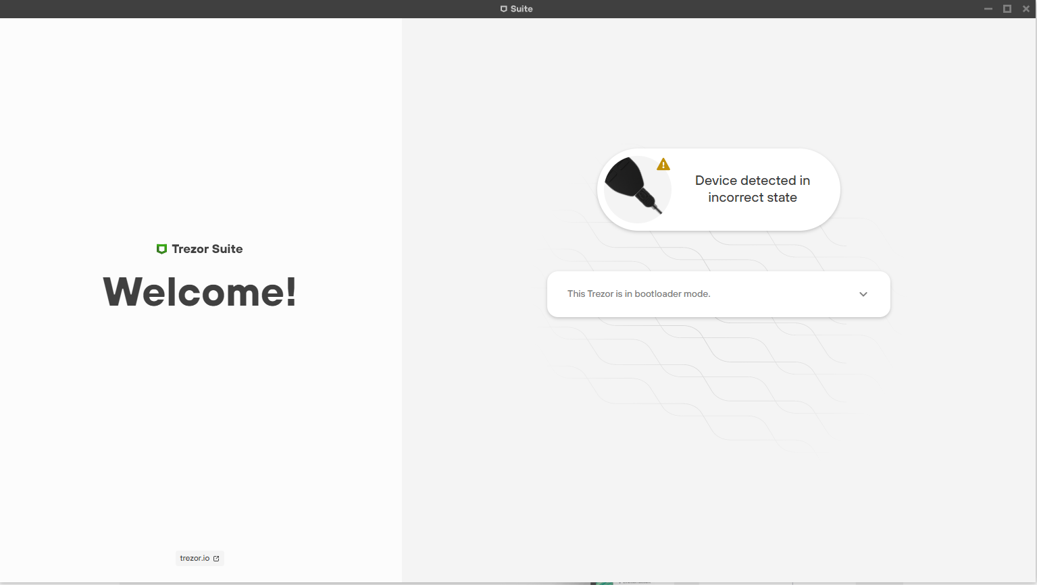This screenshot has height=585, width=1037.
Task: Click the Welcome! heading
Action: pos(200,292)
